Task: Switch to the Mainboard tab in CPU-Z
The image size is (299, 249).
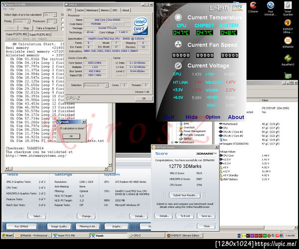Action: click(x=92, y=10)
